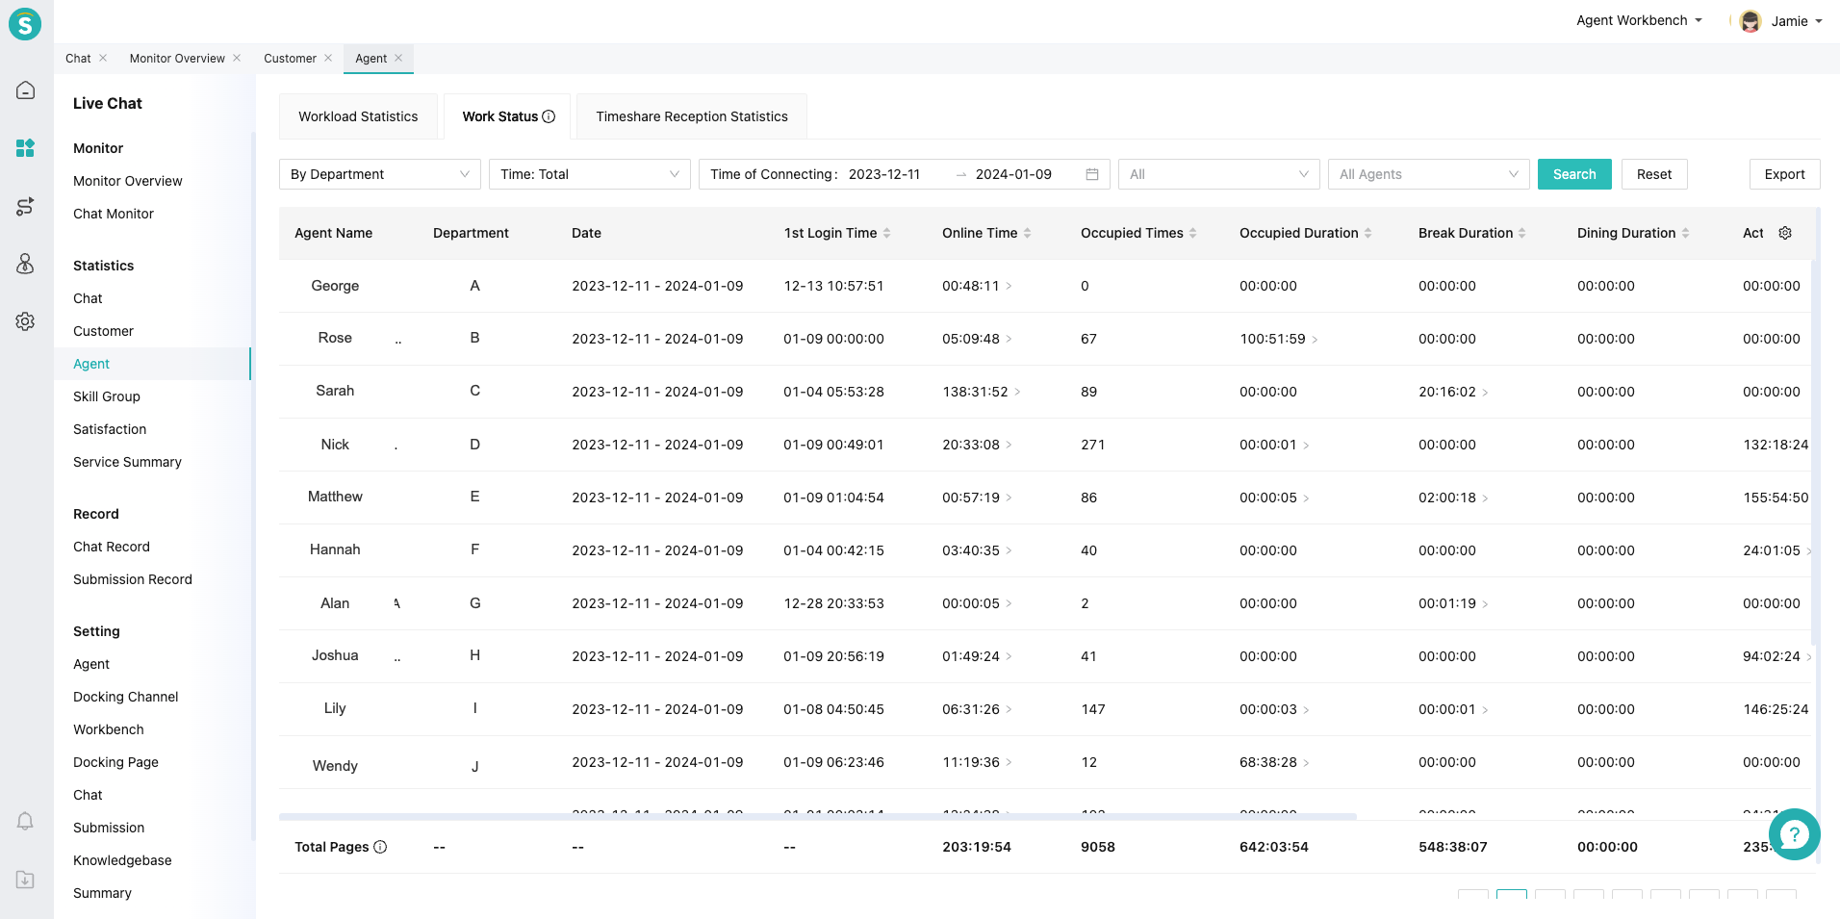Expand the Jamie user menu
1840x919 pixels.
(1796, 21)
